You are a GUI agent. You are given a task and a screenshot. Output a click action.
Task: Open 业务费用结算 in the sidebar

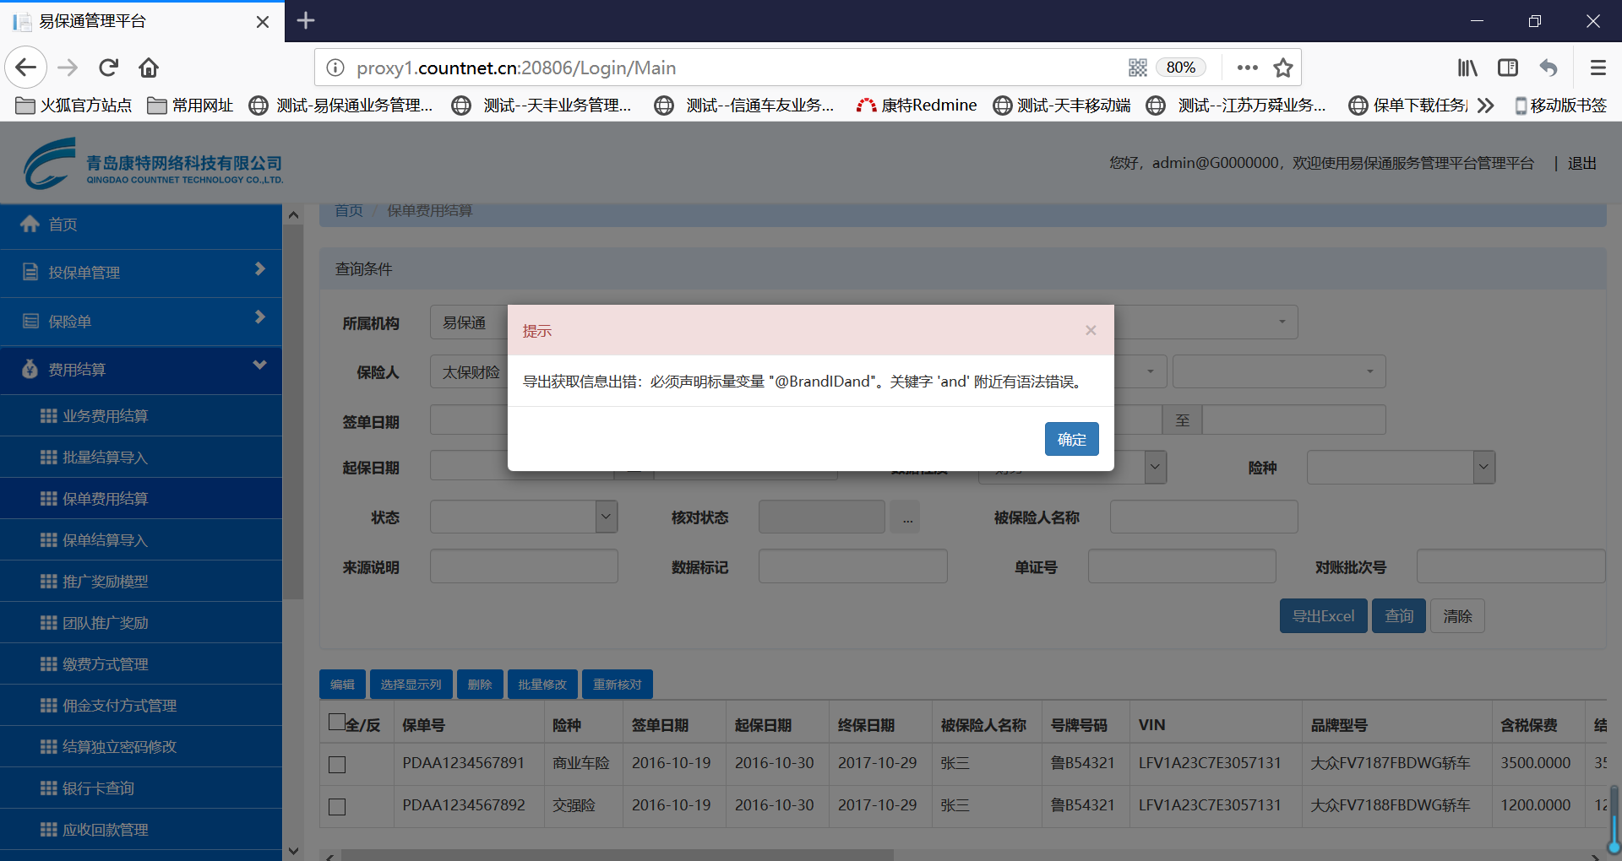pyautogui.click(x=106, y=416)
